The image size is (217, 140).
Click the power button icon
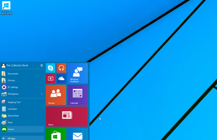click(x=42, y=66)
